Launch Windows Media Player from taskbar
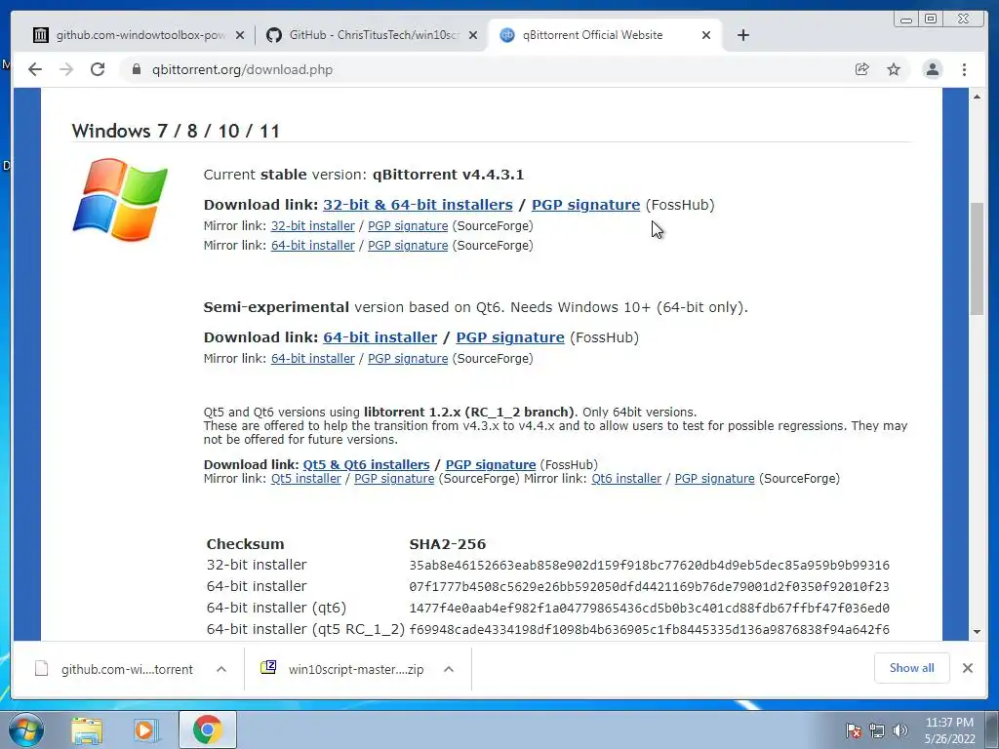 click(146, 730)
